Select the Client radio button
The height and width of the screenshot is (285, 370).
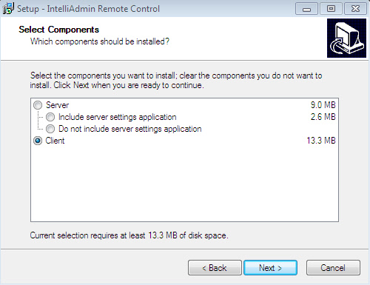pyautogui.click(x=38, y=141)
